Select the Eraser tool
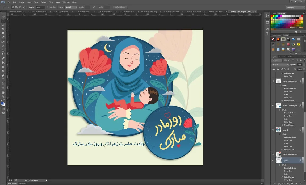306x185 pixels. 3,58
